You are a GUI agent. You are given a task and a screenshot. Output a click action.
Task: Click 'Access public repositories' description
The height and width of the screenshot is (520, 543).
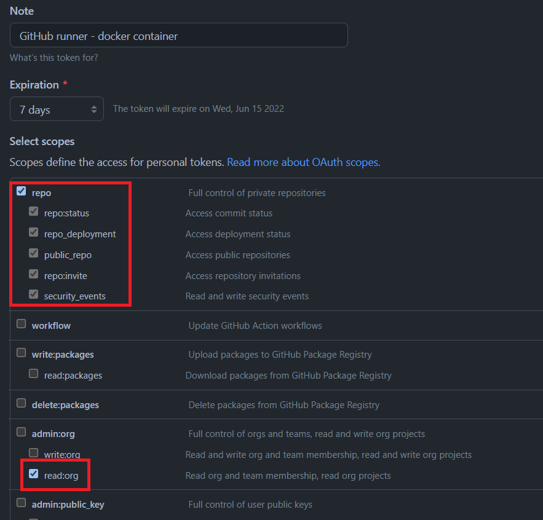(238, 255)
